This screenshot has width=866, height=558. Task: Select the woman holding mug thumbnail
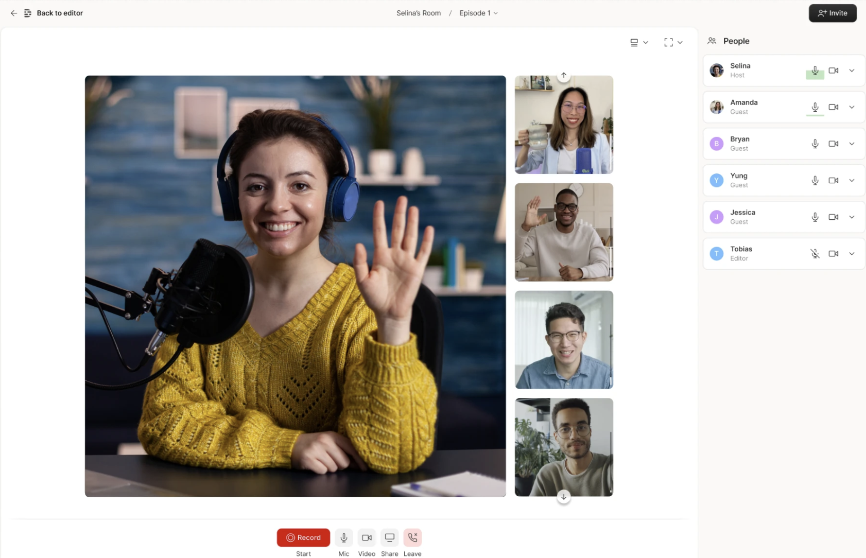tap(564, 125)
